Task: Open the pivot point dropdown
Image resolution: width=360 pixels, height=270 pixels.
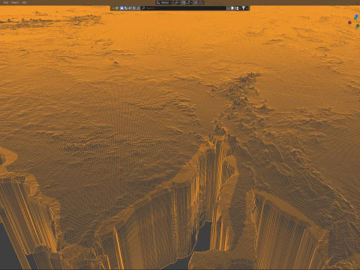Action: (177, 2)
